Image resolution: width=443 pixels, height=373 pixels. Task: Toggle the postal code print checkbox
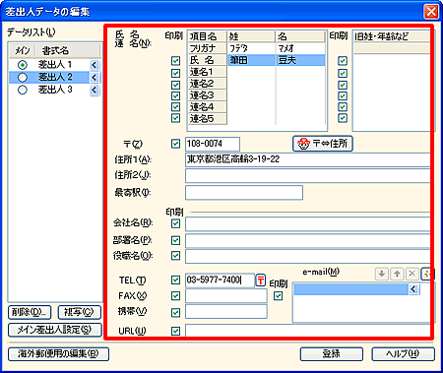pyautogui.click(x=175, y=144)
